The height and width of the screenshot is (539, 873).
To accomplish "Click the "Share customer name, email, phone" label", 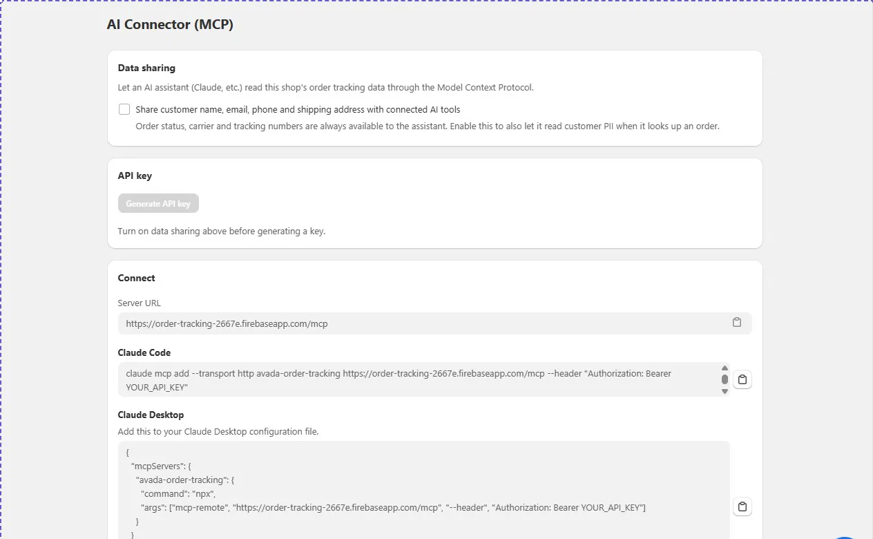I will (298, 109).
